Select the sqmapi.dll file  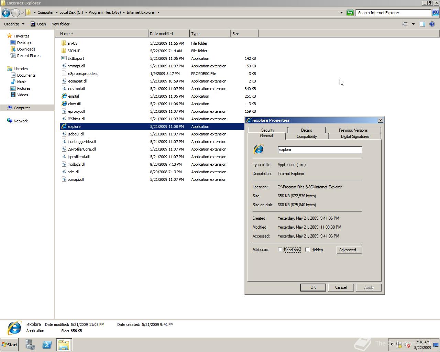[75, 179]
